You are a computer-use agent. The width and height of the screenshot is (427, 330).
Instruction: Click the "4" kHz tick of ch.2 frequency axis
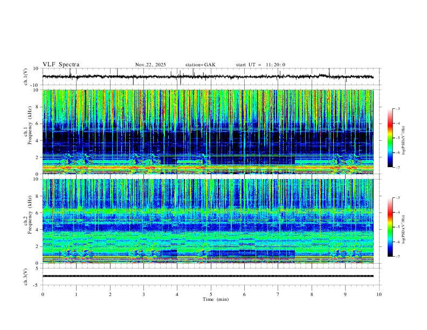38,230
